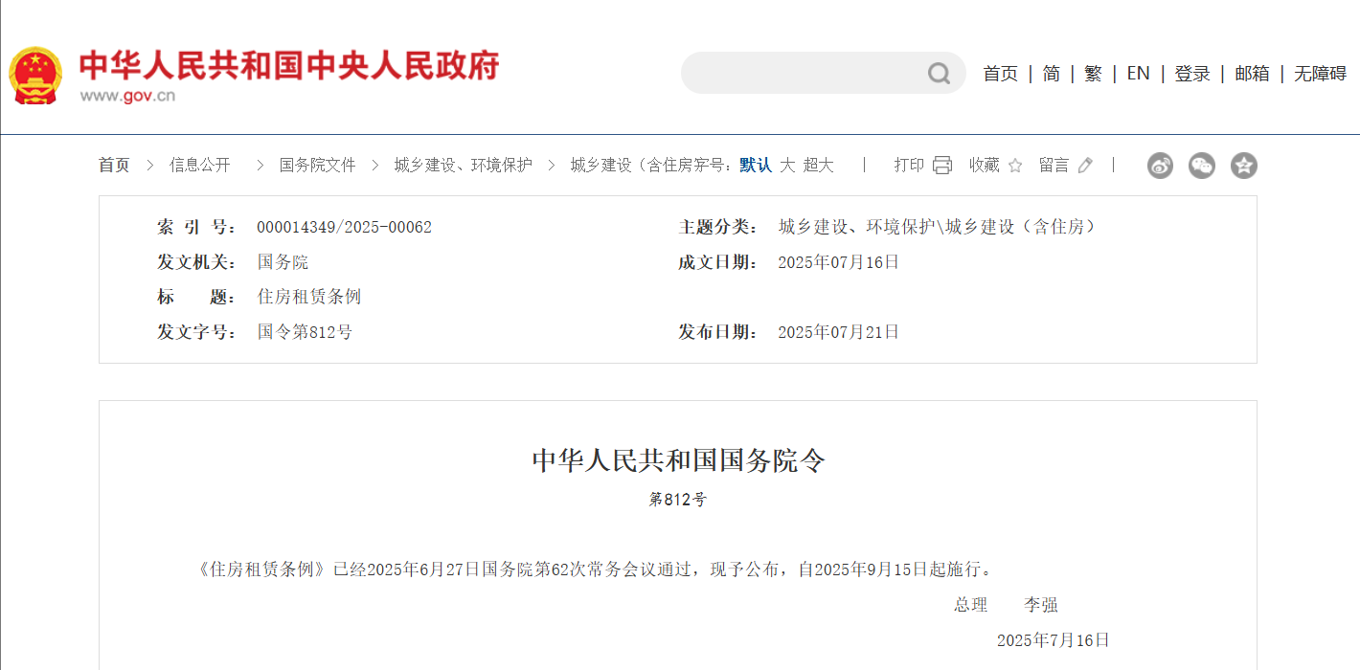The width and height of the screenshot is (1360, 670).
Task: Share via the Qzone star icon
Action: (1244, 166)
